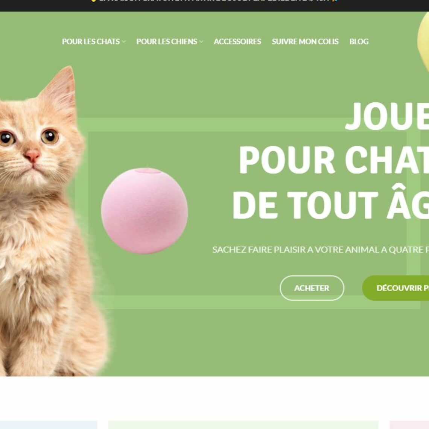Click the outlined ACHETER button

[312, 288]
